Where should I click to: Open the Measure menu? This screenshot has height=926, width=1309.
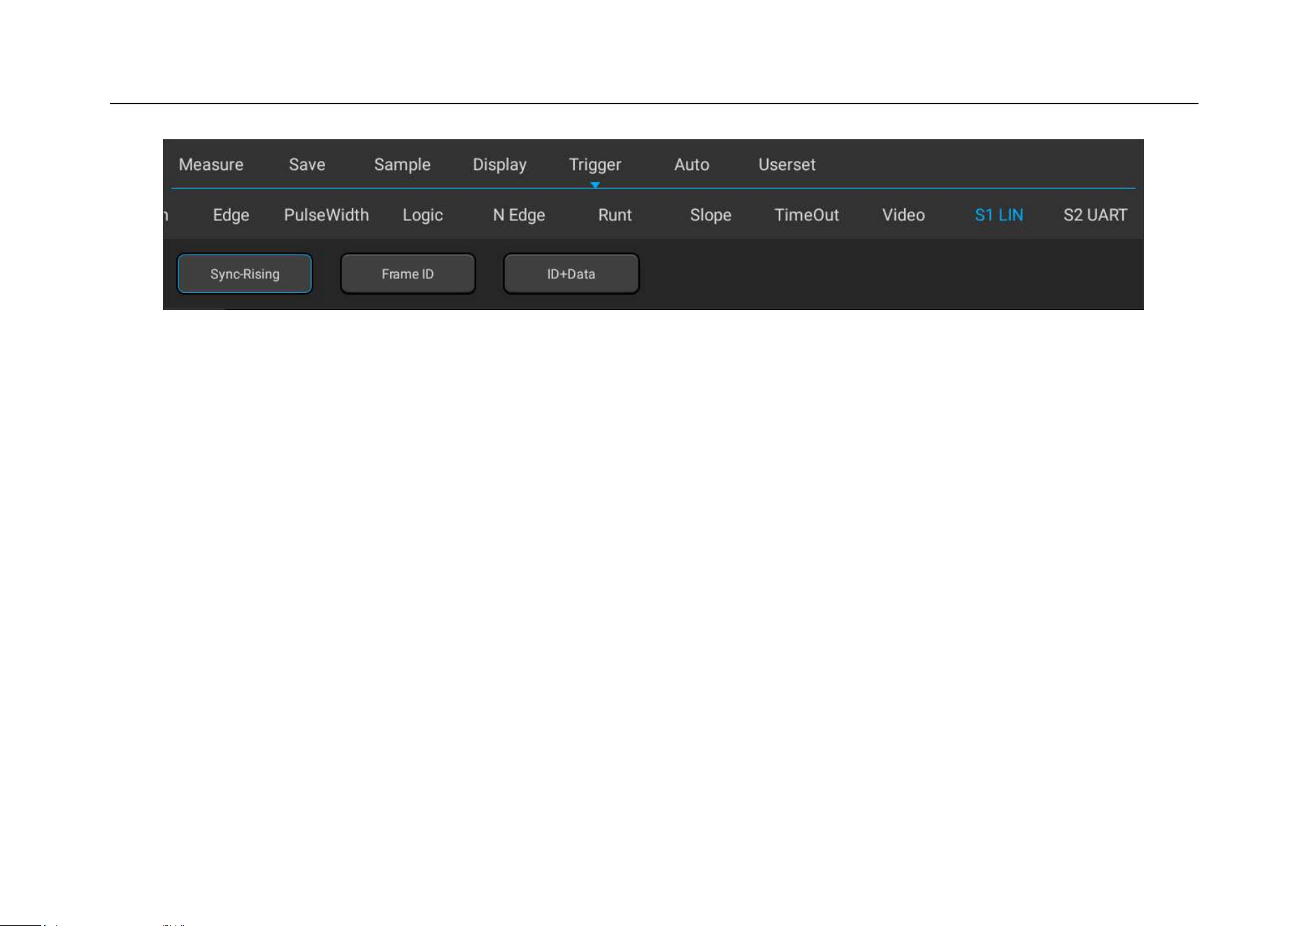coord(211,164)
